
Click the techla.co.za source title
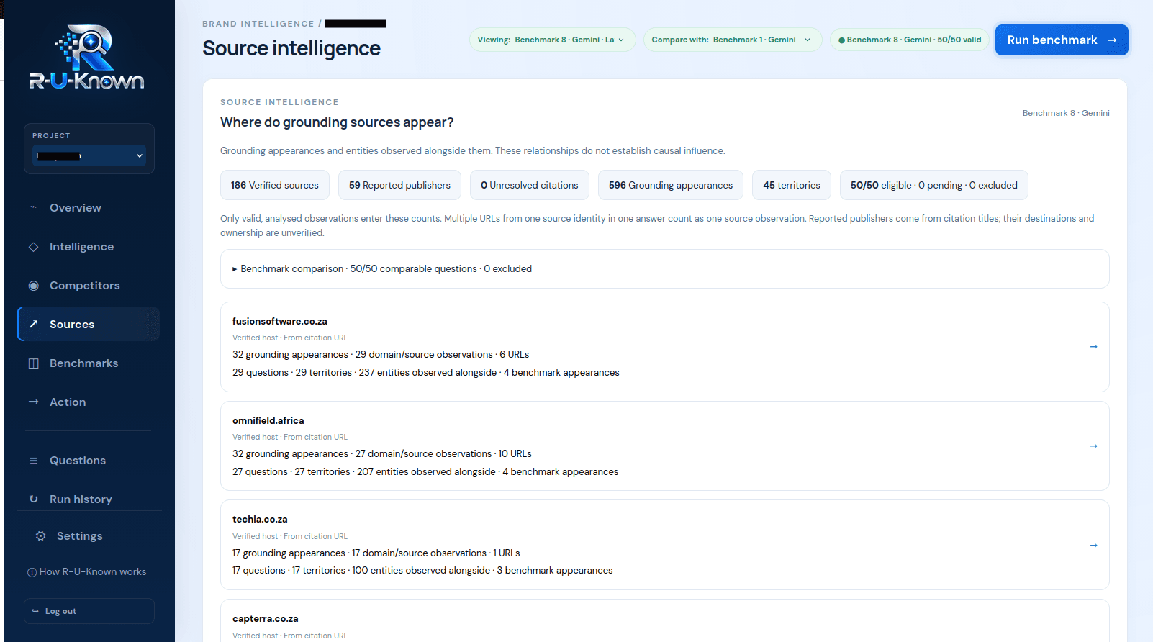point(260,520)
